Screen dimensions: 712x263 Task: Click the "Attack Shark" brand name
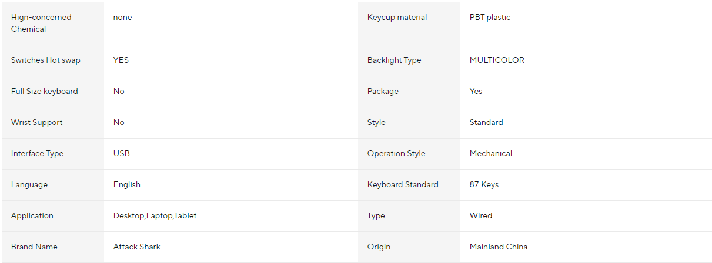(x=137, y=247)
